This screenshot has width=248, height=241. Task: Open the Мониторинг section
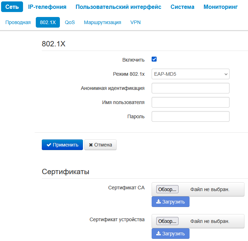220,7
